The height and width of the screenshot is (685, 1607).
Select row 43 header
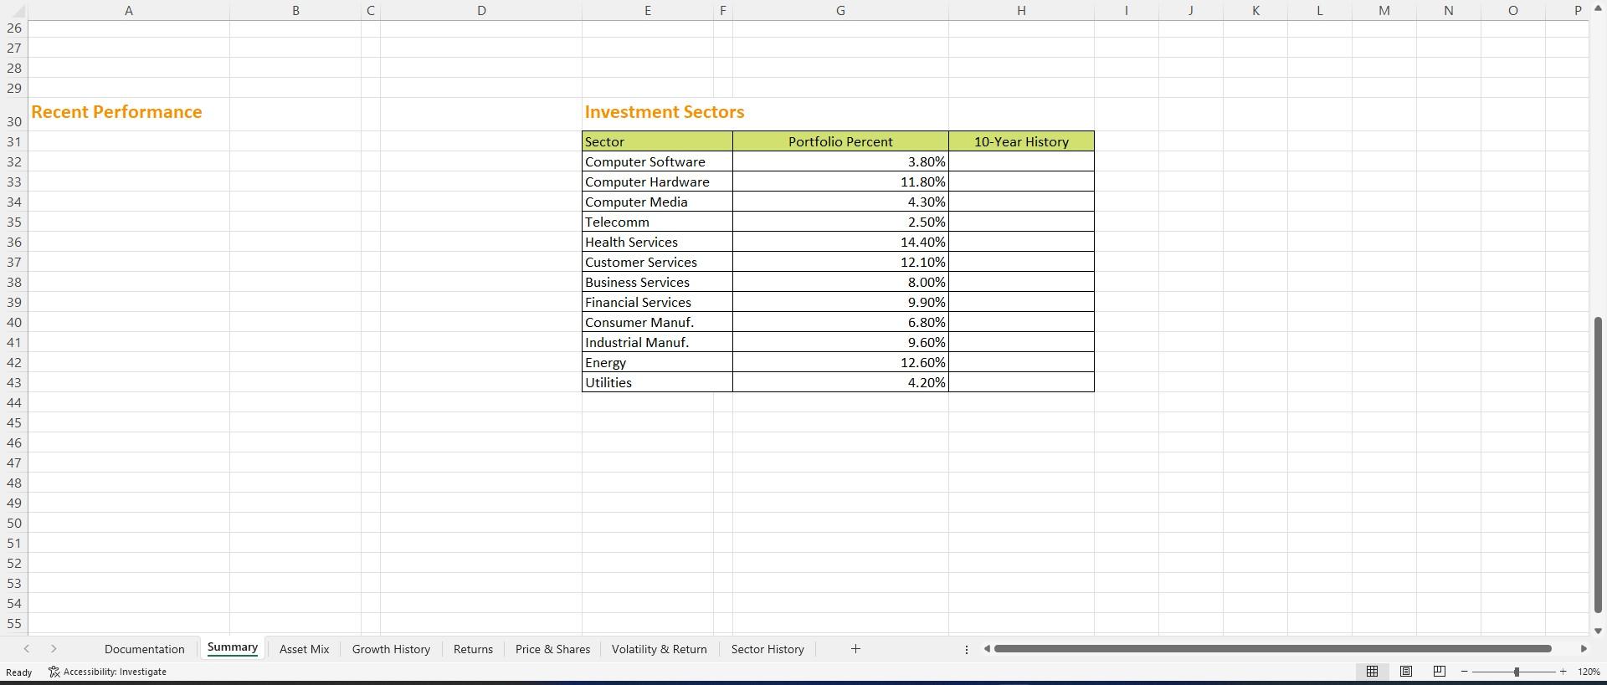tap(13, 382)
